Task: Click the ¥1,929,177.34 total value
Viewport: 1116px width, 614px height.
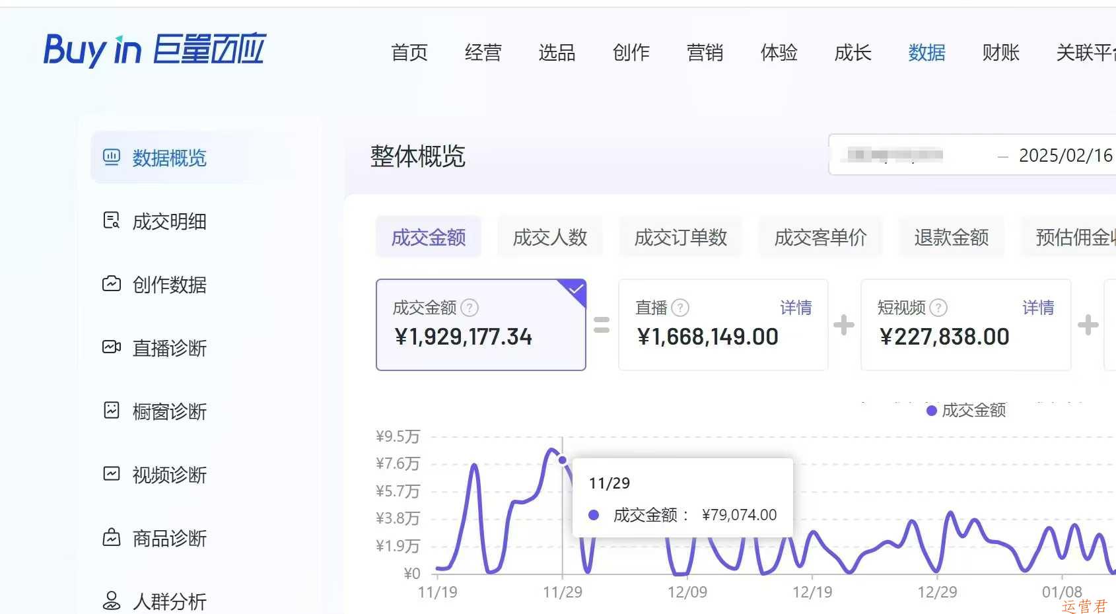Action: [464, 337]
